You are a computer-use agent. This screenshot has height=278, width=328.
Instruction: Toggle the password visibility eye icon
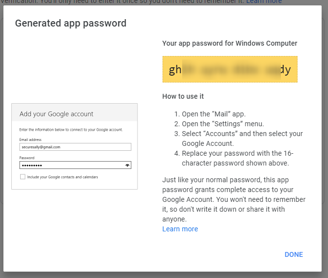click(128, 166)
